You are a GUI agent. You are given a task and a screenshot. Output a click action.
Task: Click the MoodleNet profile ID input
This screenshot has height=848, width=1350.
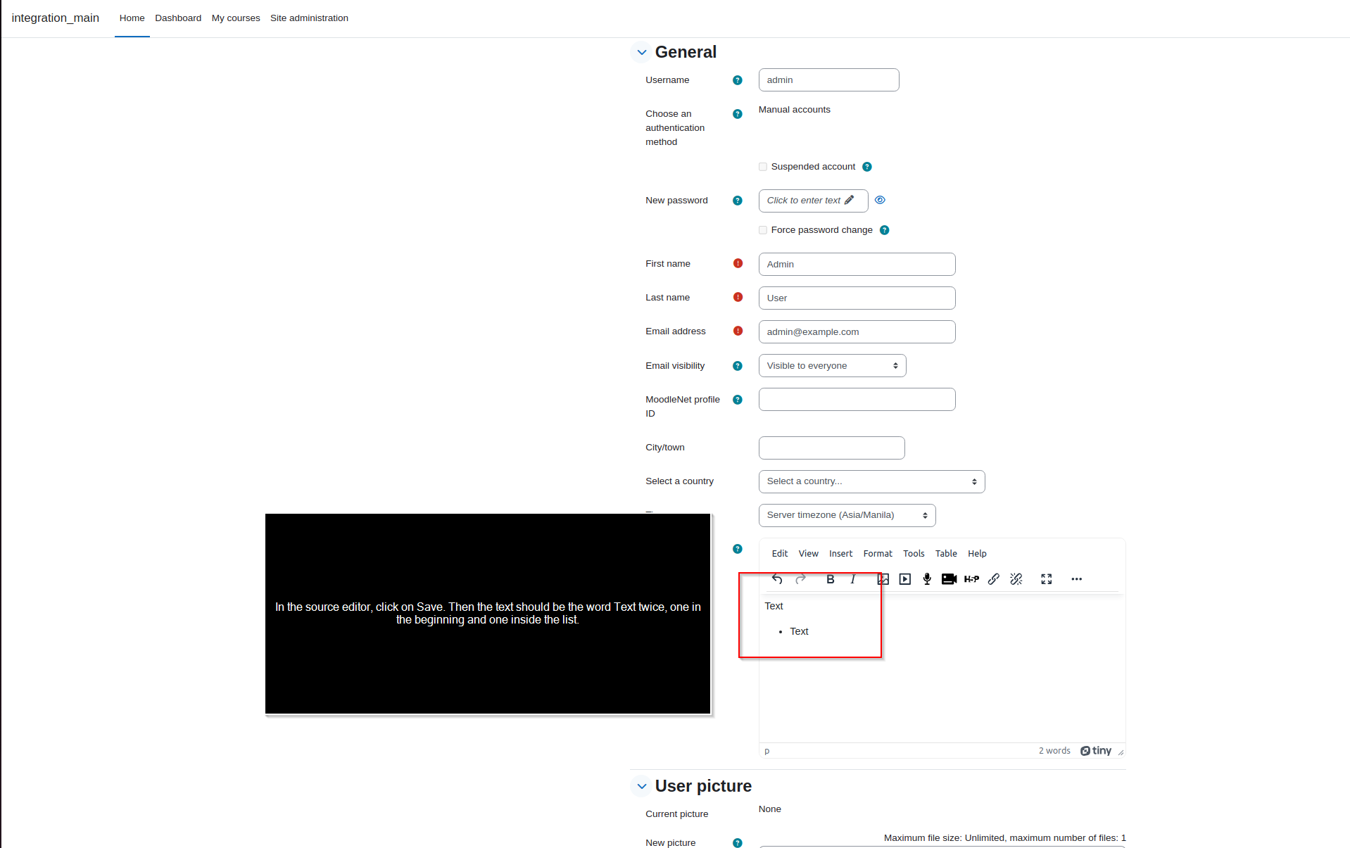pos(857,400)
